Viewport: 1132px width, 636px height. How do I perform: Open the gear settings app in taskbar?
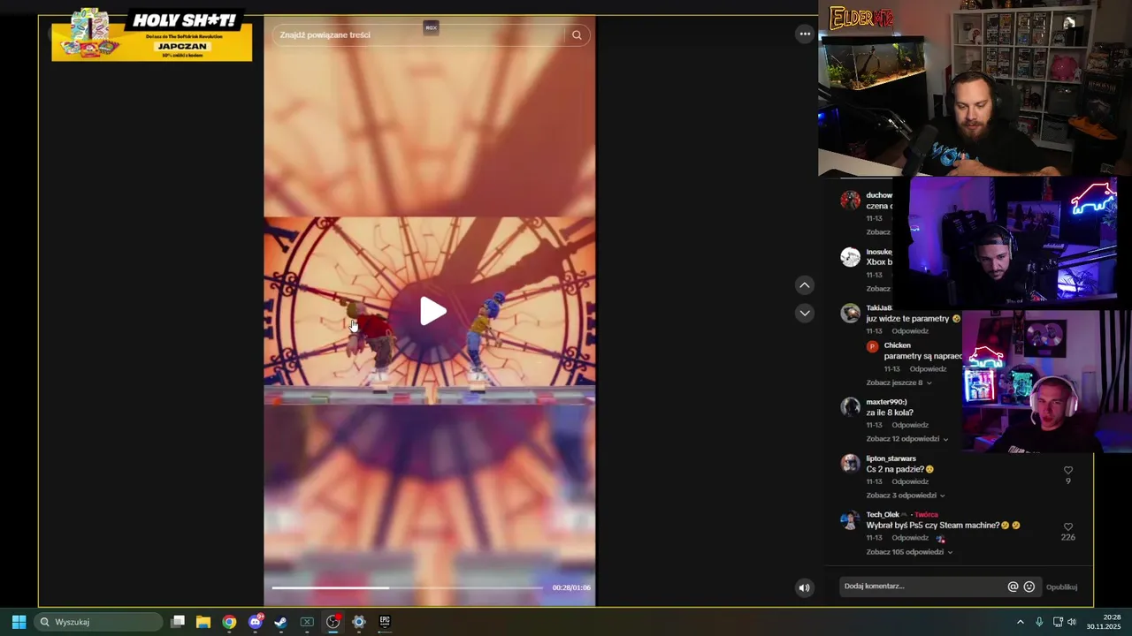click(x=359, y=622)
